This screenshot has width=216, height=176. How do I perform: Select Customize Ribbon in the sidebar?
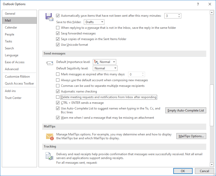pyautogui.click(x=17, y=77)
